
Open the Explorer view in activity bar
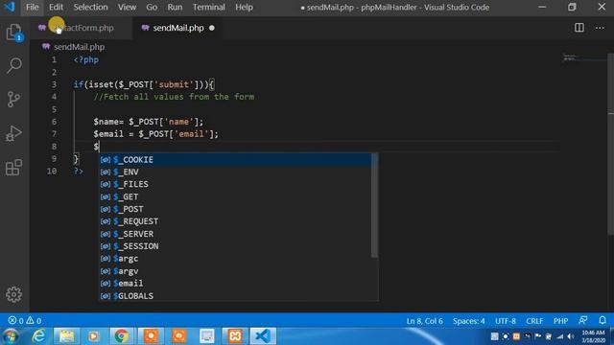coord(14,33)
